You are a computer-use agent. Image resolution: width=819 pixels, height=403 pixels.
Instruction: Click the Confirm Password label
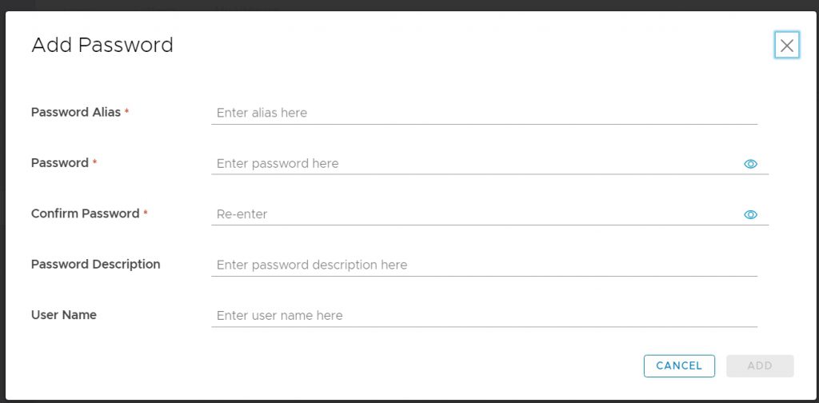[x=85, y=213]
